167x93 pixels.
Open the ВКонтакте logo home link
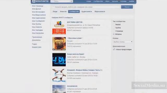[40, 1]
